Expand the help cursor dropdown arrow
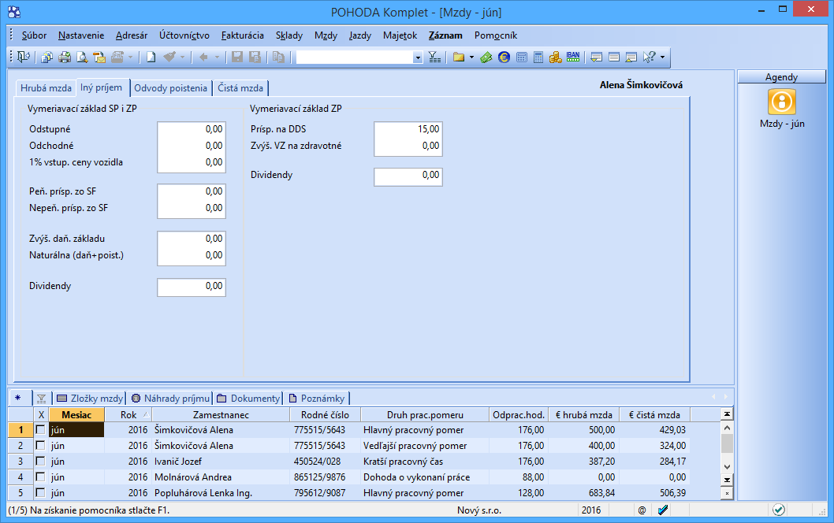This screenshot has width=834, height=523. coord(662,57)
